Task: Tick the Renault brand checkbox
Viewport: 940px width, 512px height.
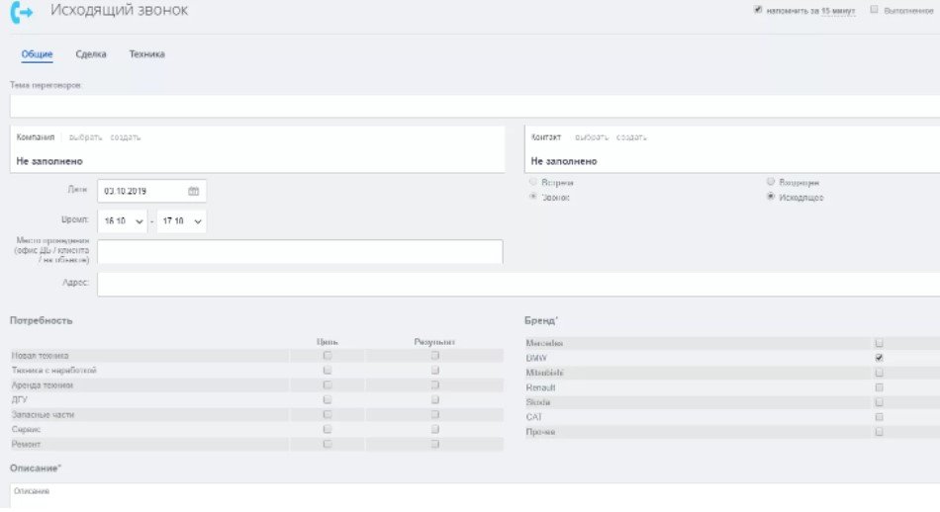Action: tap(879, 387)
